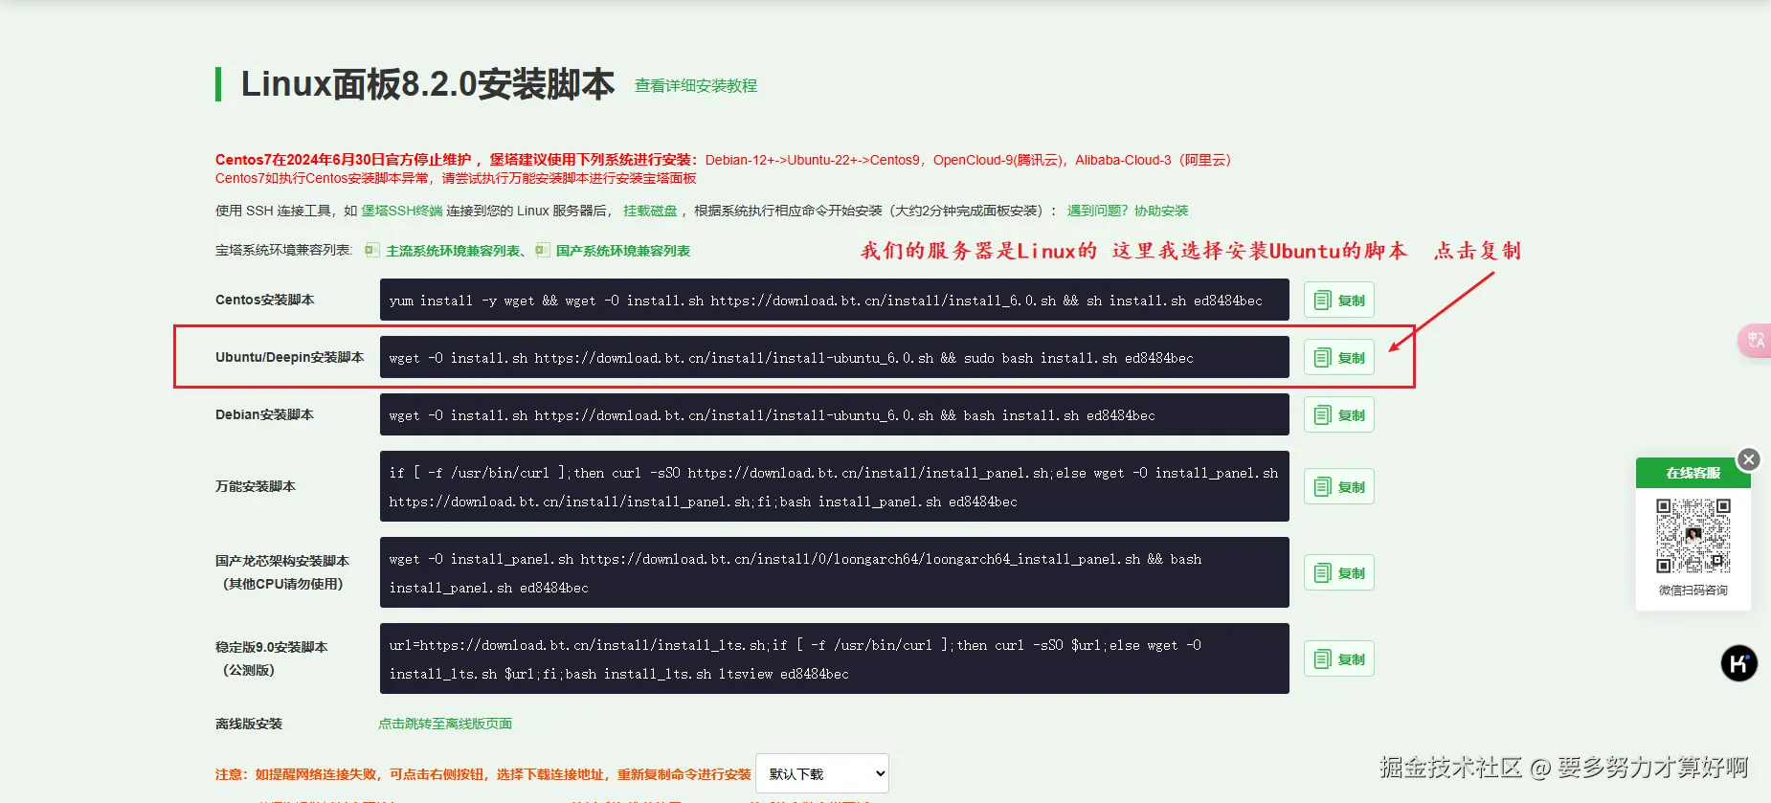Open 主流系统环境兼容列表 link
Screen dimensions: 1771x803
coord(454,251)
